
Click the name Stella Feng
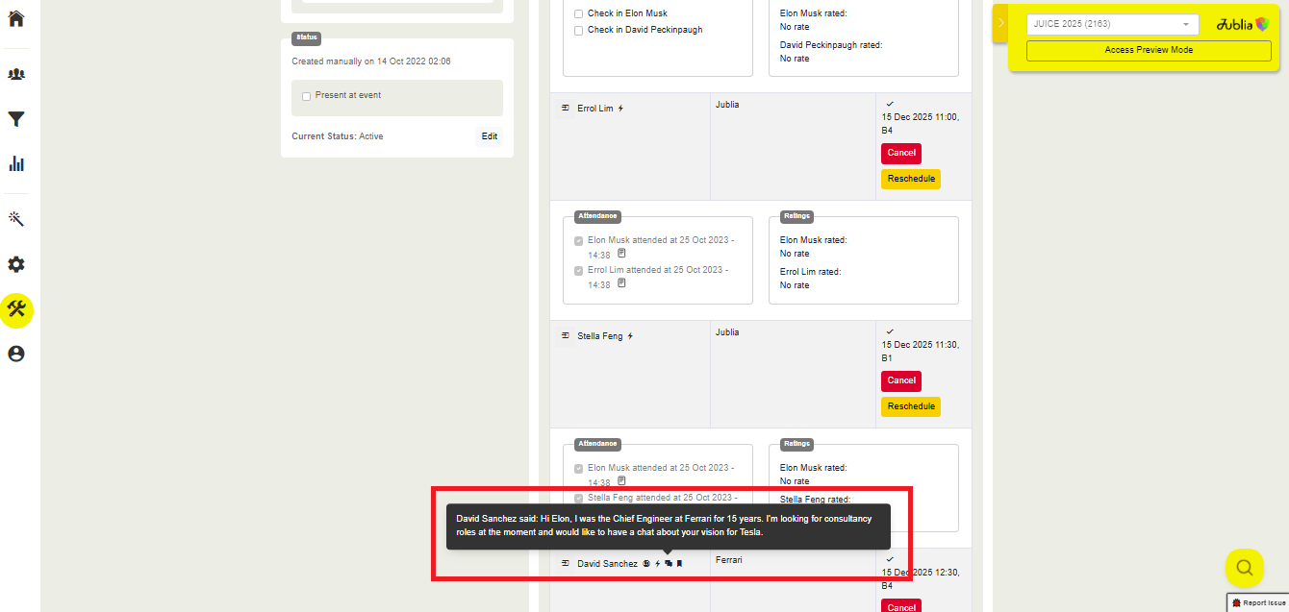point(599,336)
